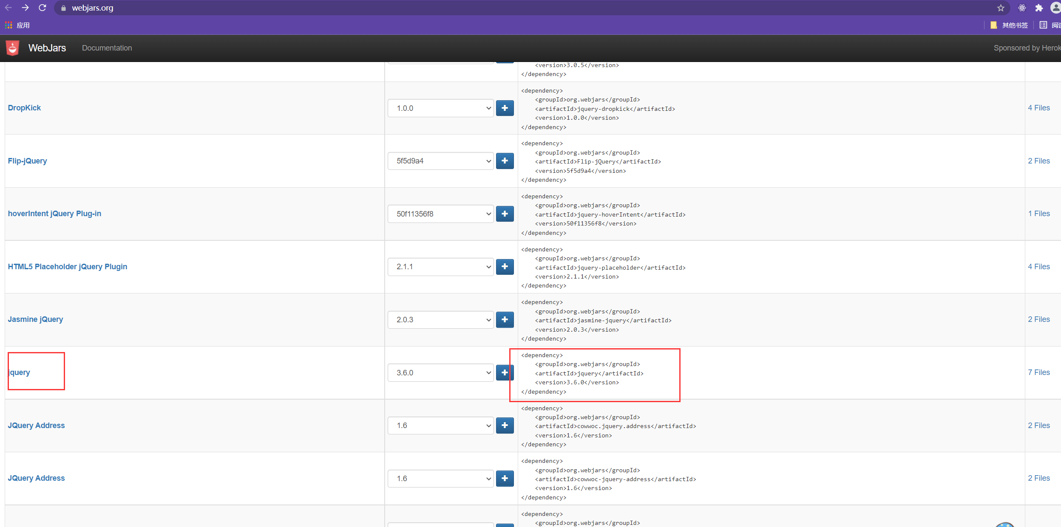Image resolution: width=1061 pixels, height=527 pixels.
Task: Open the React devtools extension icon
Action: pyautogui.click(x=1022, y=8)
